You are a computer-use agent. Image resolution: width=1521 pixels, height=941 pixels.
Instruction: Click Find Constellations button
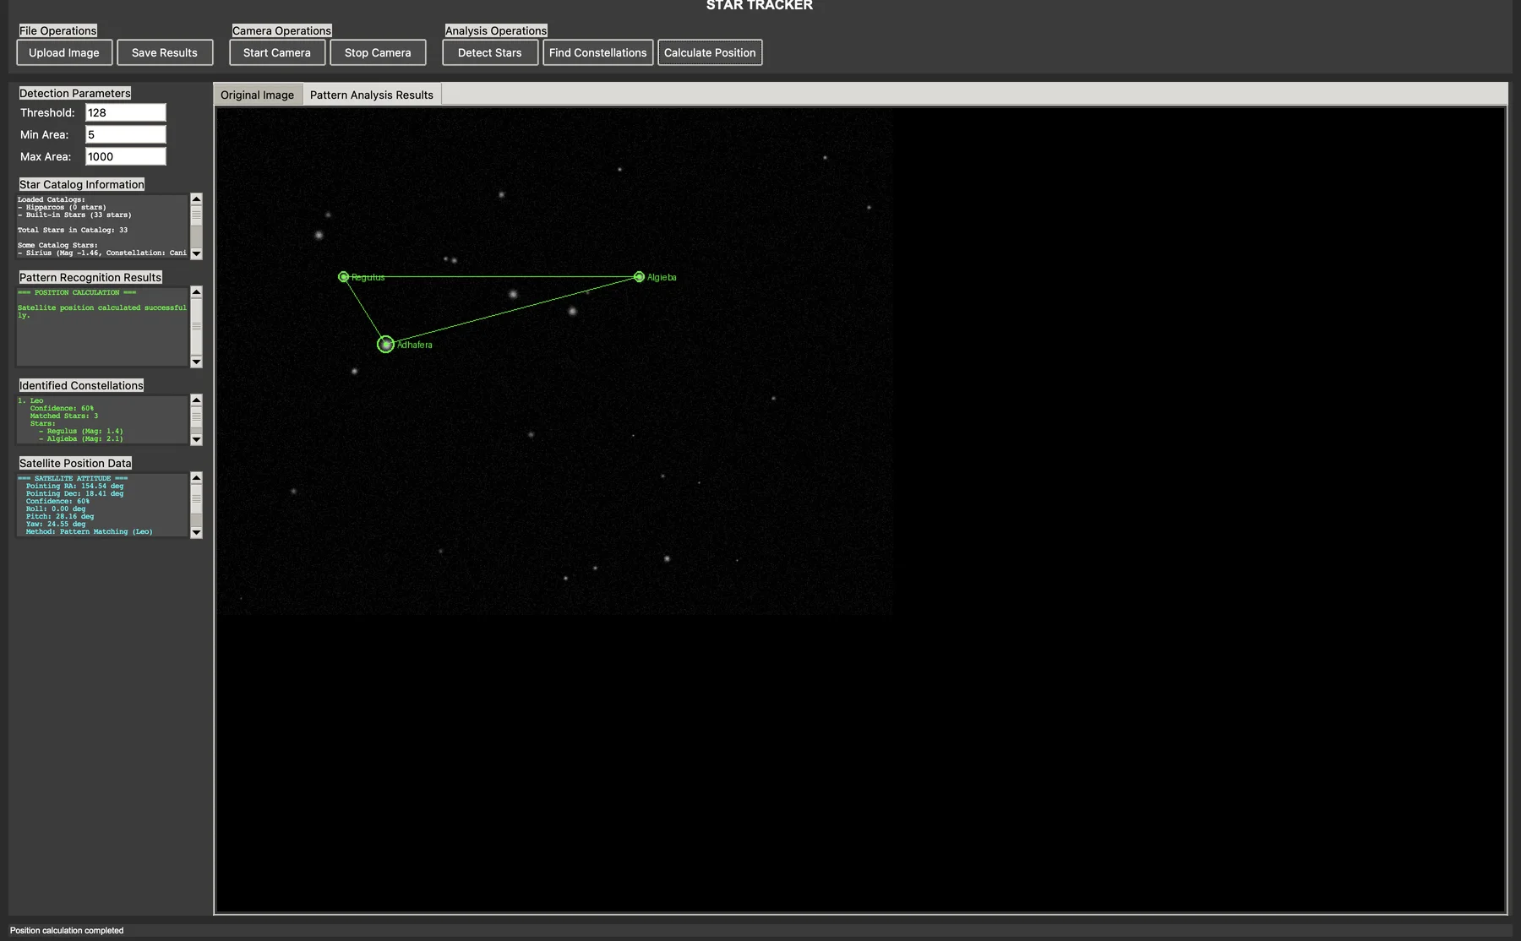point(598,52)
